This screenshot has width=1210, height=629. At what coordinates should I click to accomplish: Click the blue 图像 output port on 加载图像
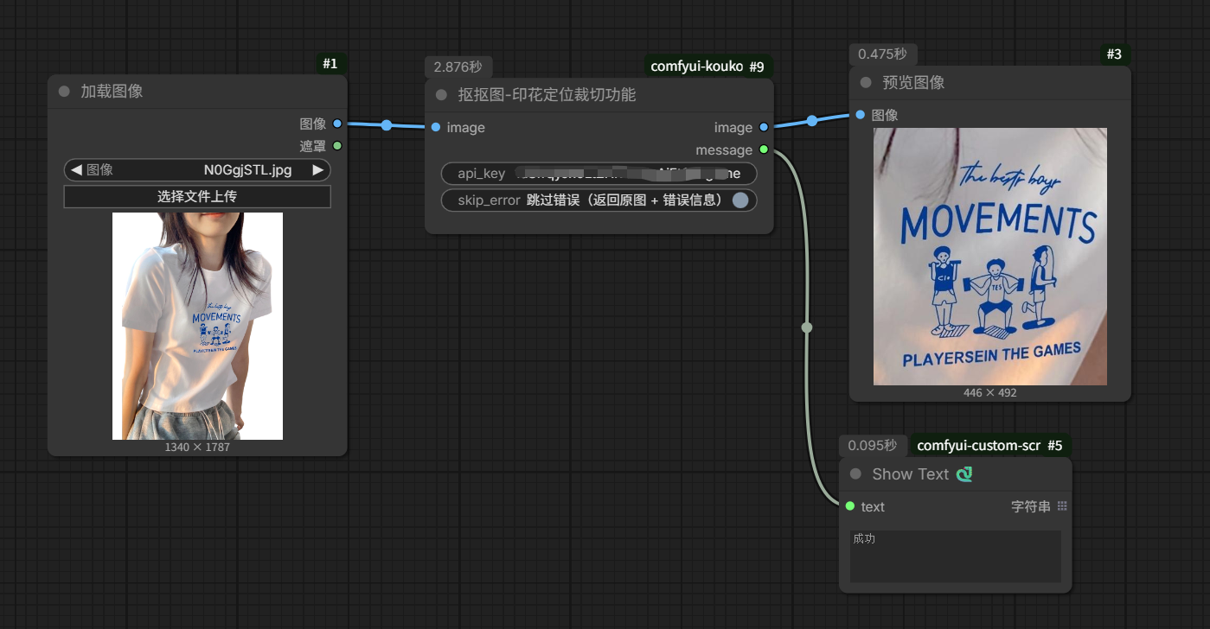pyautogui.click(x=337, y=124)
